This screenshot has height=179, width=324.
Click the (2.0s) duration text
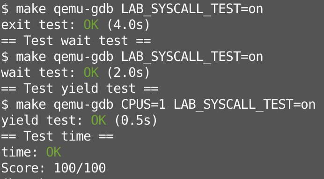point(128,73)
